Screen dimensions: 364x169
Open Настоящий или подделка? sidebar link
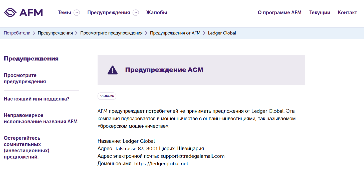pos(37,99)
